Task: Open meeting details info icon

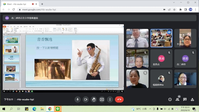Action: tap(170, 100)
